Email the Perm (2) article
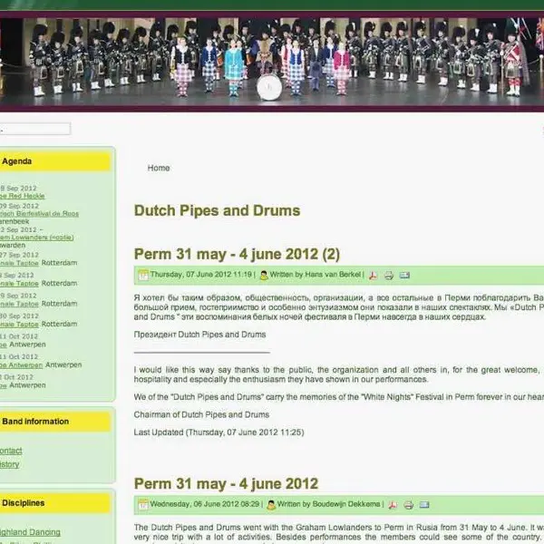This screenshot has height=544, width=544. (x=404, y=275)
